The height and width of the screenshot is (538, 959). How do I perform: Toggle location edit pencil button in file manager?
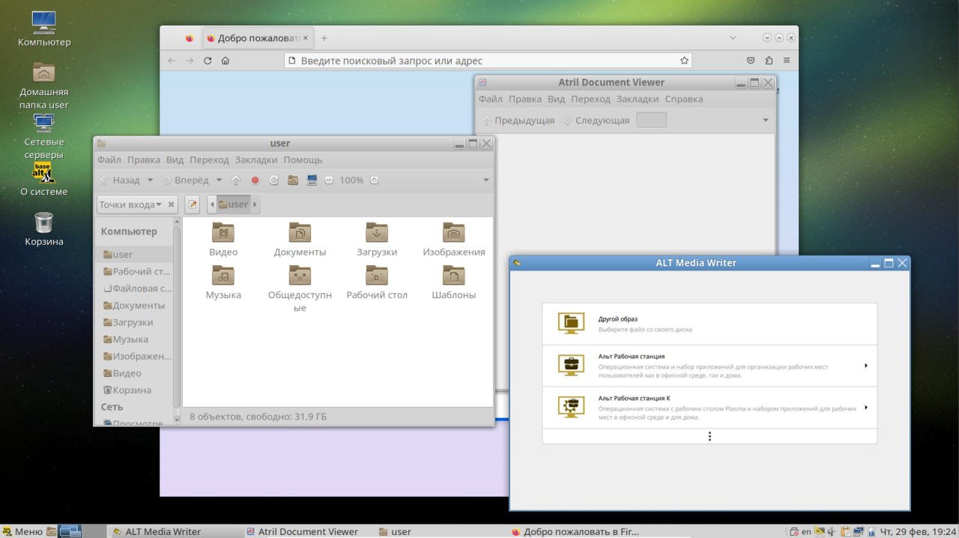click(193, 204)
